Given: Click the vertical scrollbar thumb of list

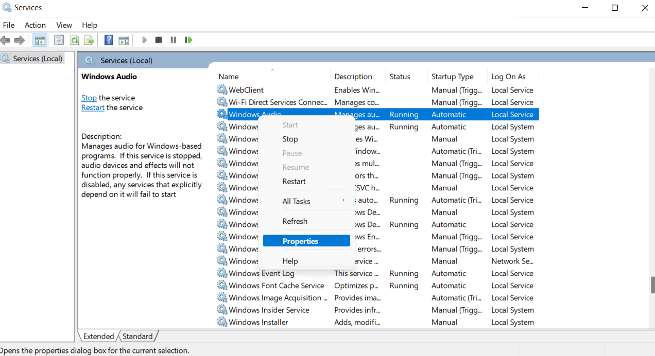Looking at the screenshot, I should coord(652,285).
